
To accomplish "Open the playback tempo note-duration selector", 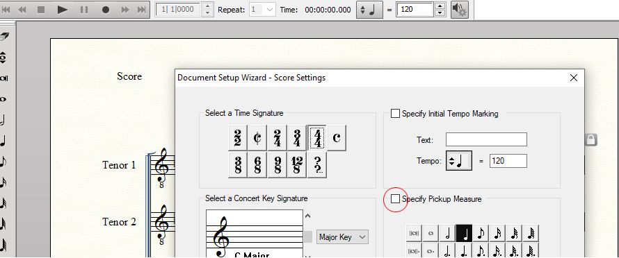I will point(369,10).
